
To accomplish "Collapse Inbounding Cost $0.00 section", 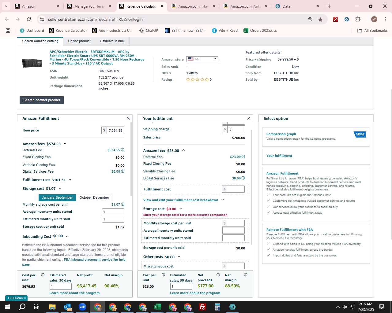I will click(67, 236).
